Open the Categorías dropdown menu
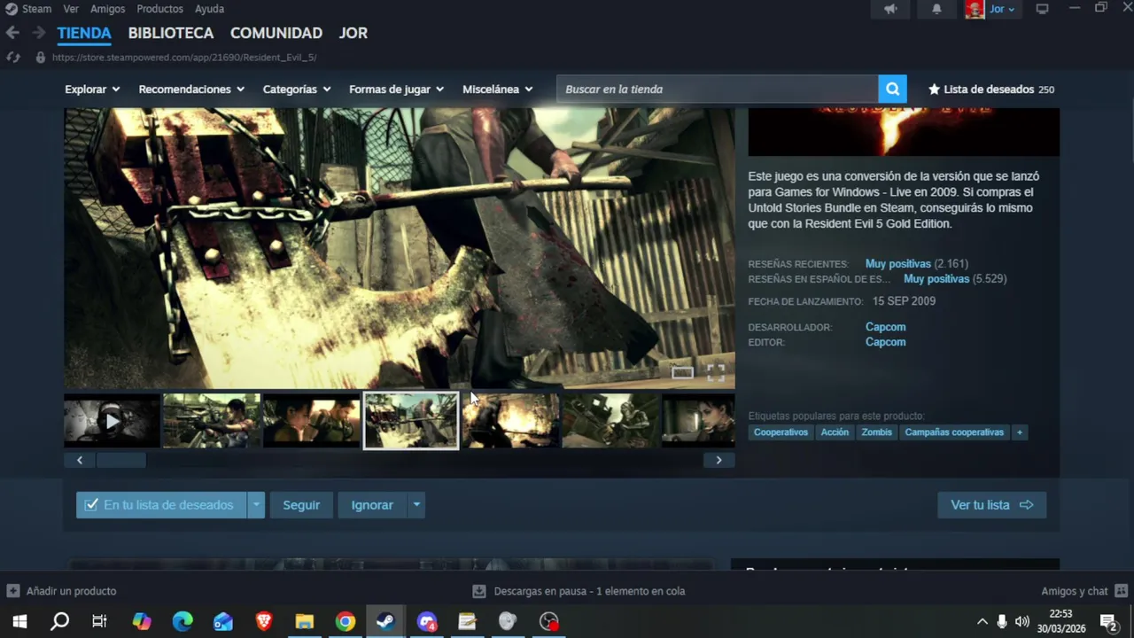Image resolution: width=1134 pixels, height=638 pixels. tap(297, 89)
